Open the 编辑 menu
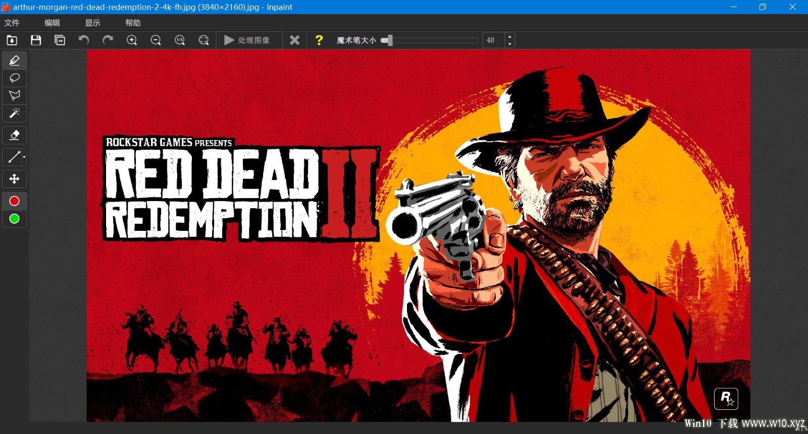This screenshot has height=434, width=808. [52, 23]
